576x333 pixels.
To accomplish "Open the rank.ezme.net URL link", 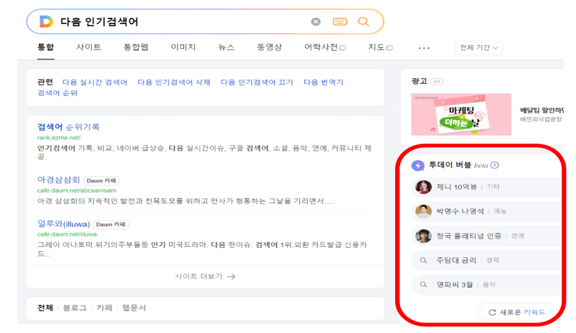I will coord(59,137).
